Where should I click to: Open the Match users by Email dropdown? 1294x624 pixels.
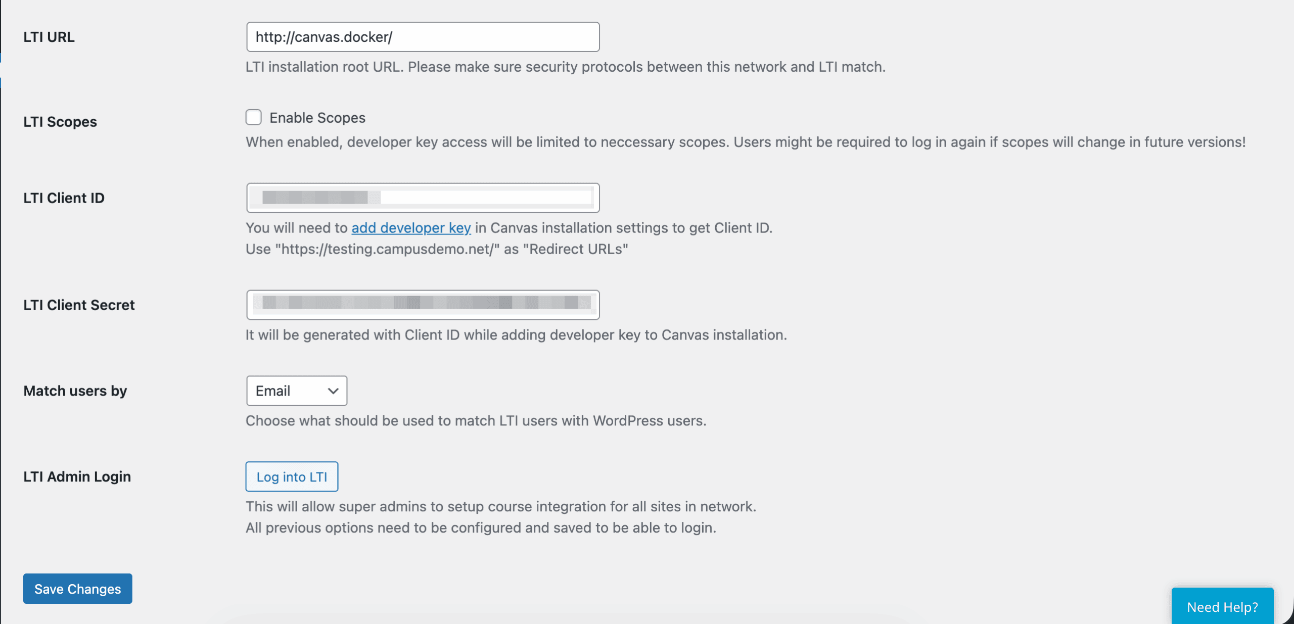click(x=296, y=391)
